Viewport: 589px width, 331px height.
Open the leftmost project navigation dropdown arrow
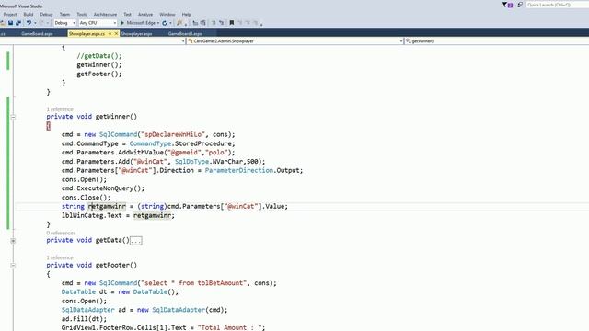coord(183,40)
